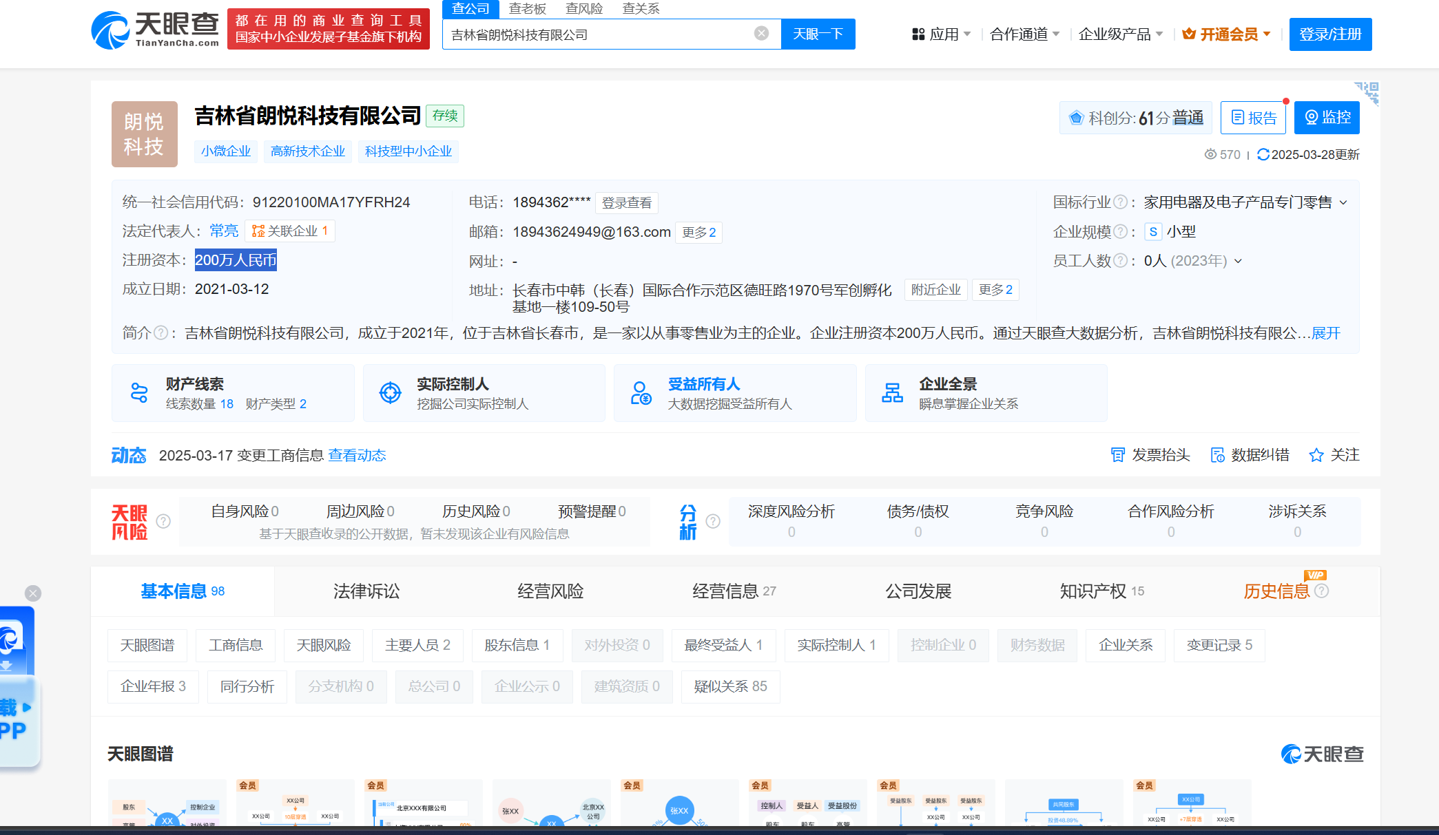Click the 发票抬头 invoice icon

[1118, 455]
